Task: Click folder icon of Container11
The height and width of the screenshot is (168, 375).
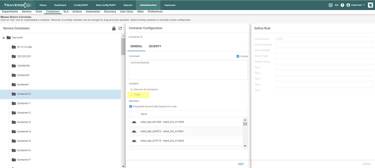Action: [x=14, y=103]
